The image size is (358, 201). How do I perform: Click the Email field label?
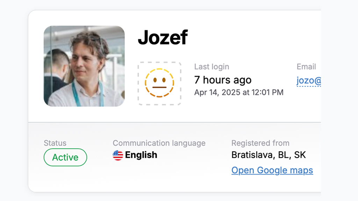(306, 67)
